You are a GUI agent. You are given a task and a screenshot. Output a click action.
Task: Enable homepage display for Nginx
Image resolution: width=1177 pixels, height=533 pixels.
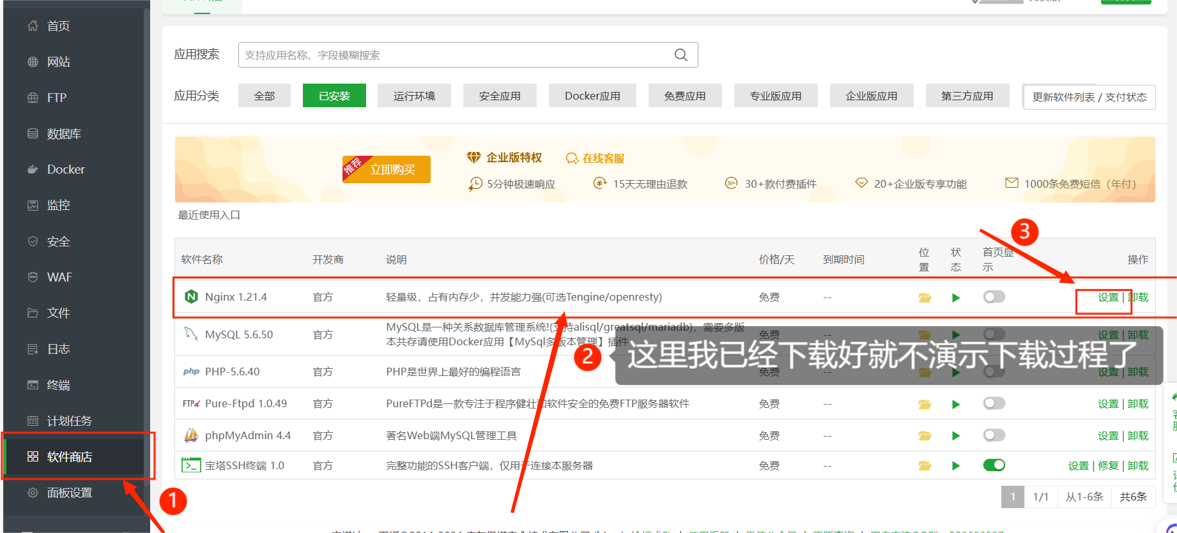[994, 297]
